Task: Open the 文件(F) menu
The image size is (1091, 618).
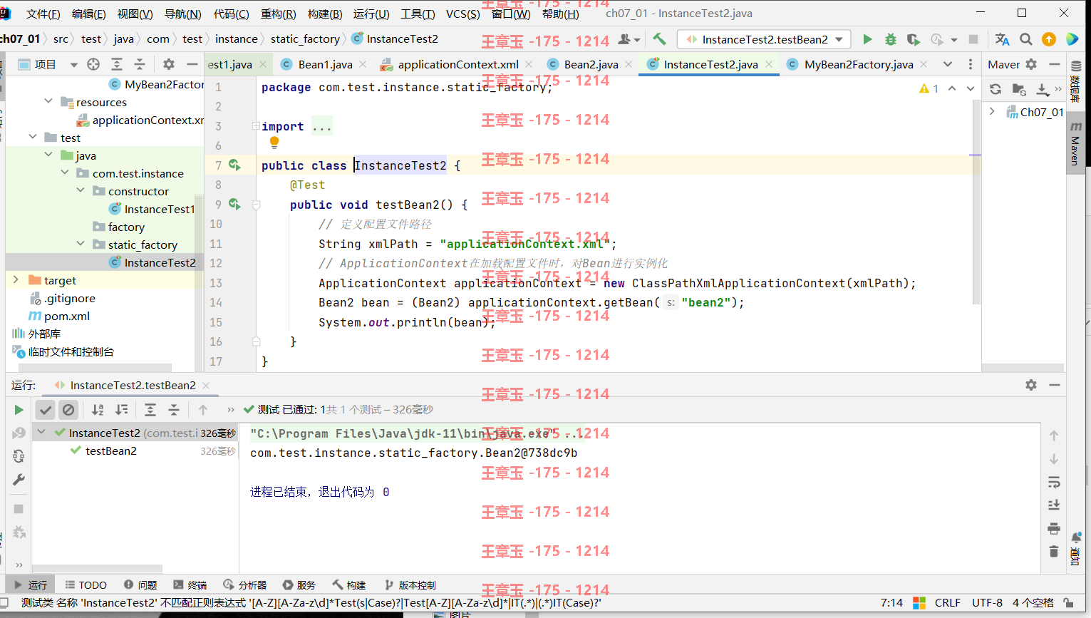Action: click(x=43, y=14)
